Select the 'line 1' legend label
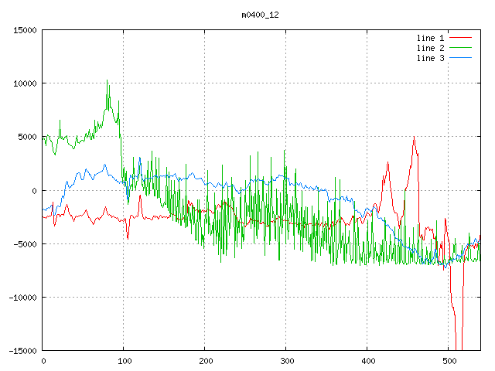 click(x=430, y=38)
